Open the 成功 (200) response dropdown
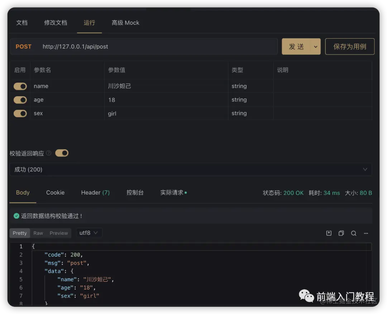 click(190, 169)
